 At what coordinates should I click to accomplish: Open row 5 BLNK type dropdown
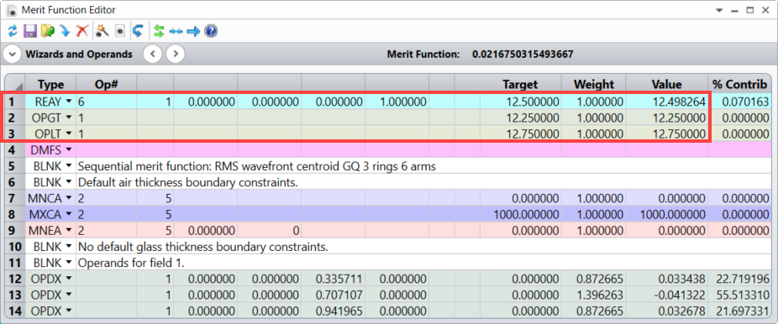click(x=68, y=166)
